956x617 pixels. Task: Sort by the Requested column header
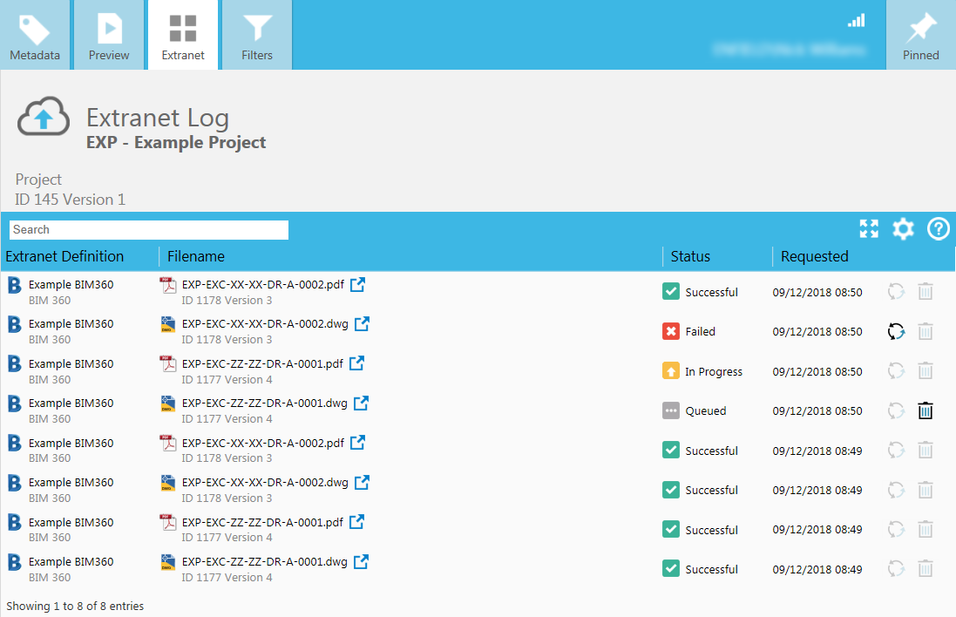click(814, 256)
